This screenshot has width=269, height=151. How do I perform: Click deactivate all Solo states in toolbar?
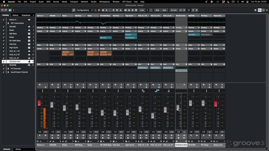(106, 10)
